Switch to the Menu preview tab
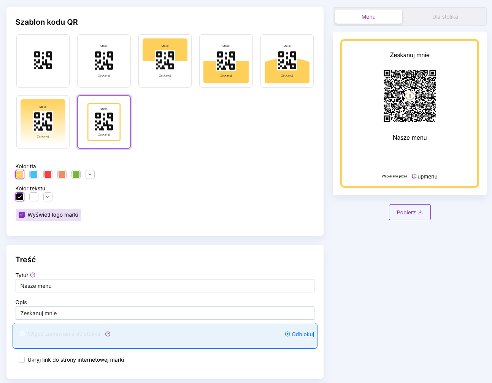Image resolution: width=492 pixels, height=383 pixels. tap(368, 17)
